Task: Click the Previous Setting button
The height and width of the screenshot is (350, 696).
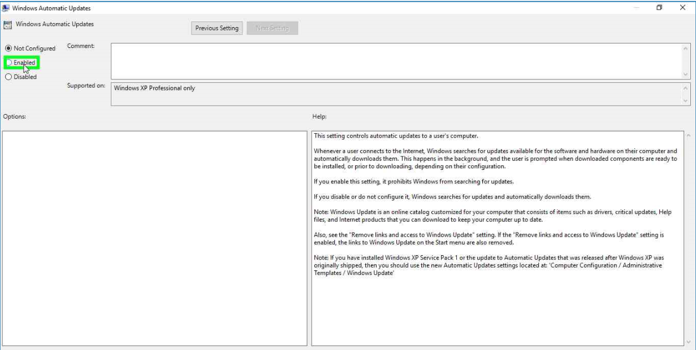Action: tap(217, 28)
